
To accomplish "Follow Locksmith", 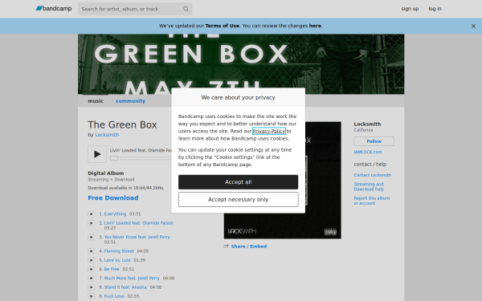I will coord(374,141).
